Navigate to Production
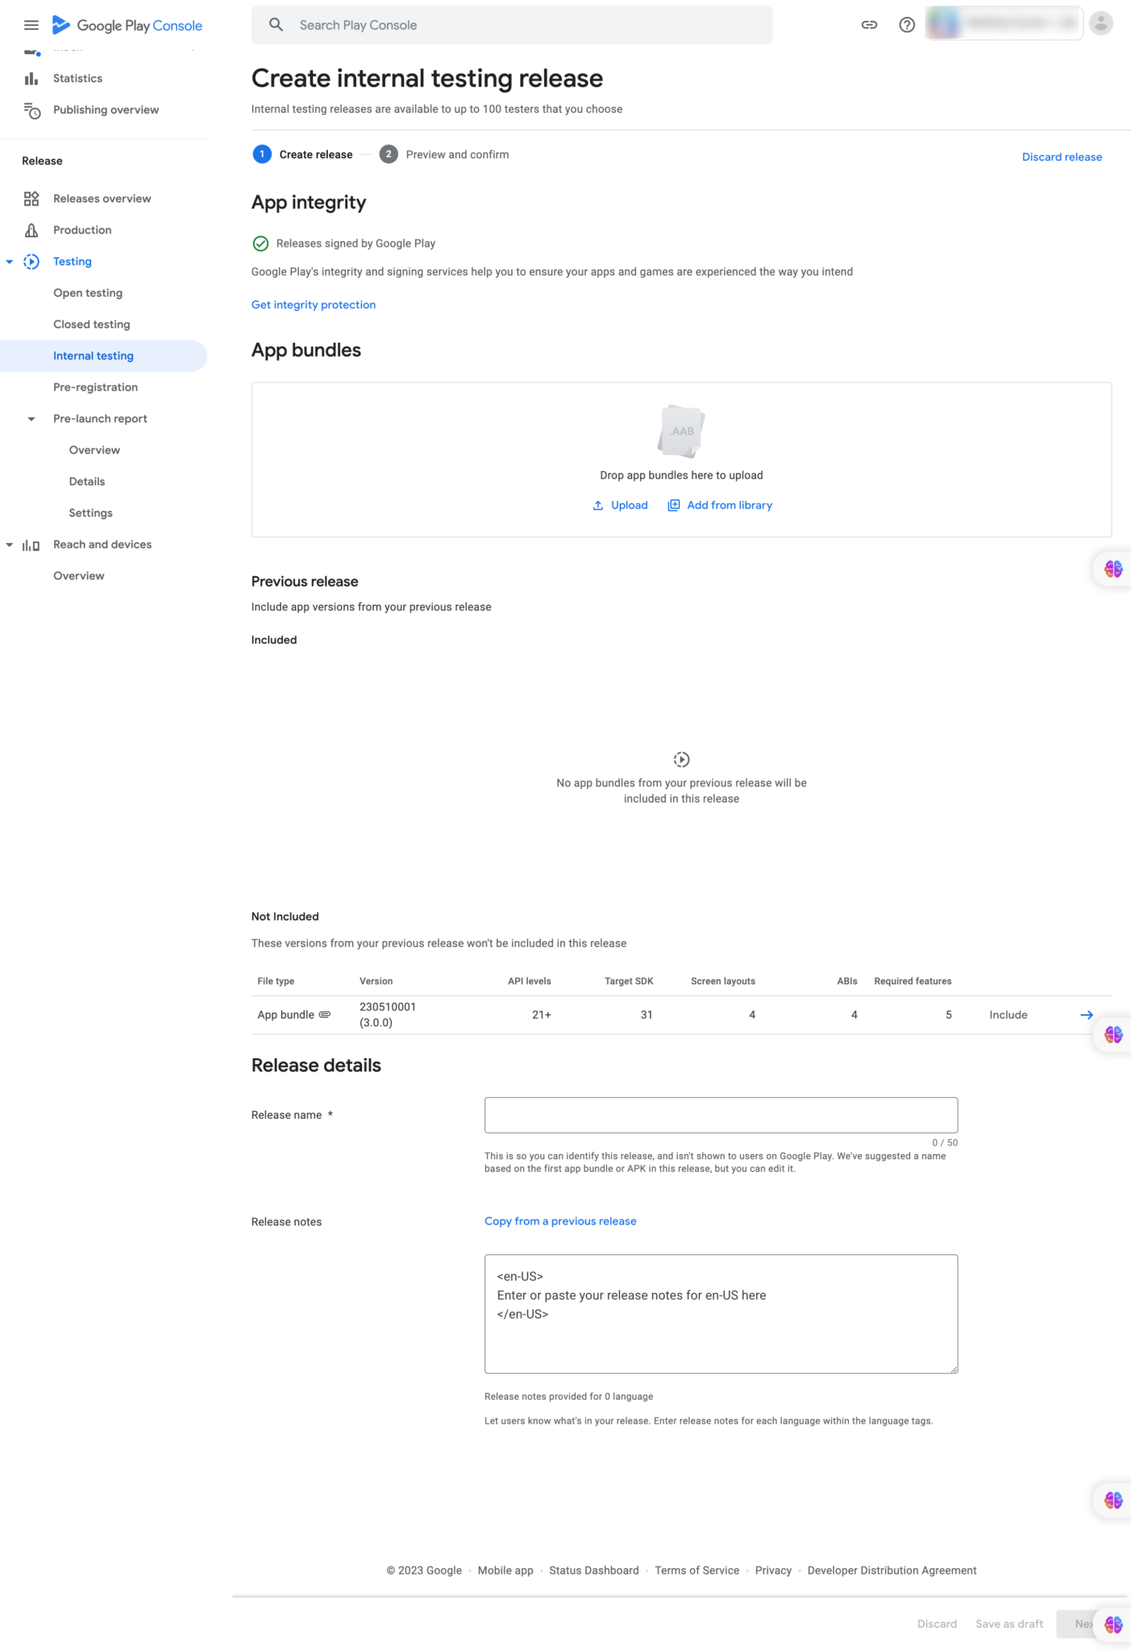 [82, 230]
